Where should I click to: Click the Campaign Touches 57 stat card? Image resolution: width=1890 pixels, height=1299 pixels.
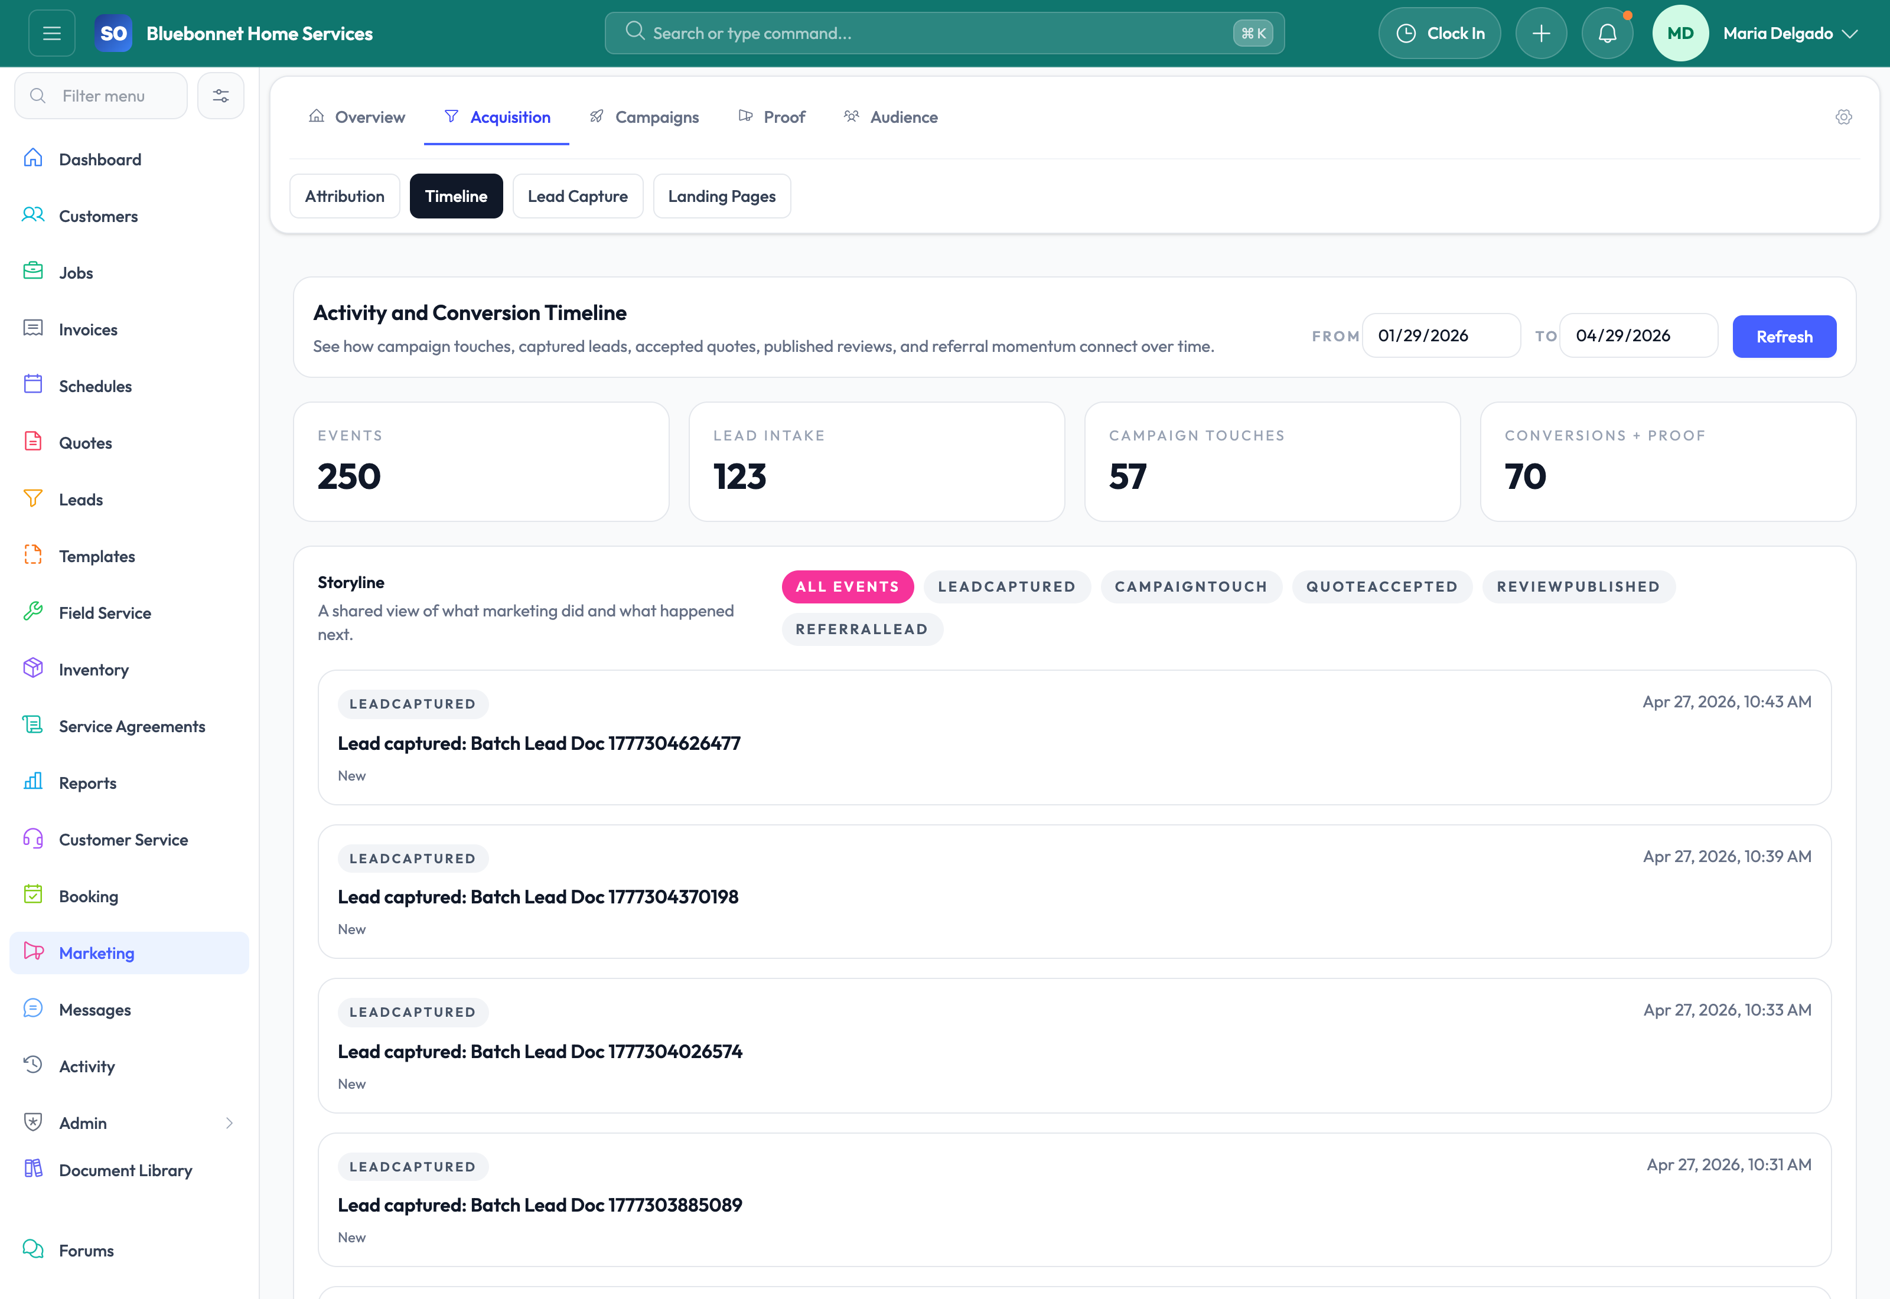1272,462
